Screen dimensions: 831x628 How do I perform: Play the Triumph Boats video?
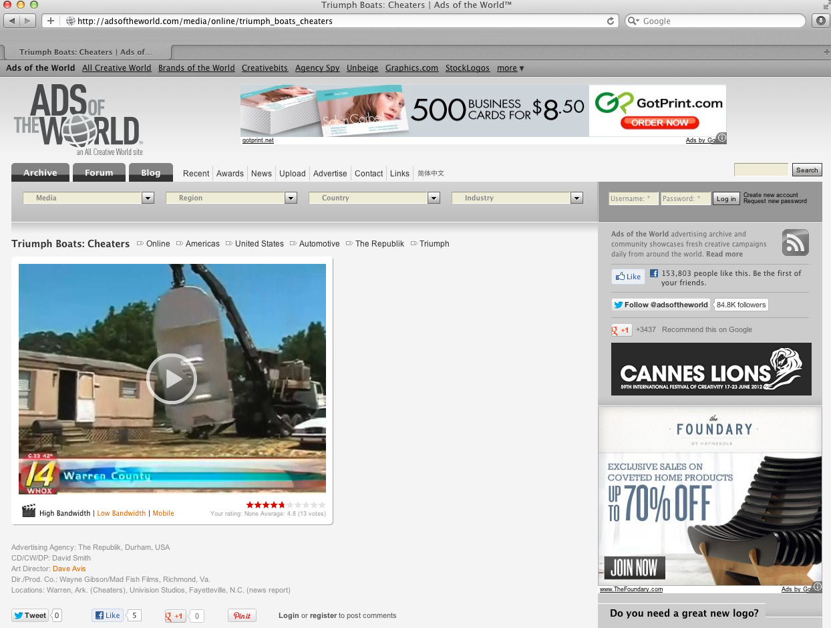tap(172, 378)
